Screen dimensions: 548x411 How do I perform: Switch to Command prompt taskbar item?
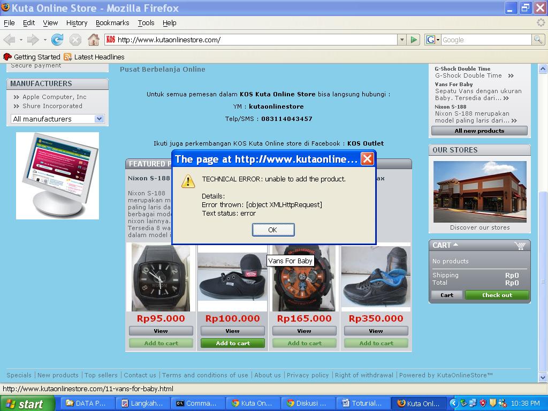point(197,404)
